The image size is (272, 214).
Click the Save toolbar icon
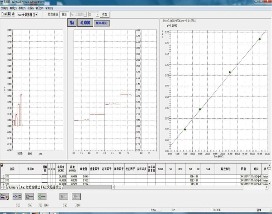(x=9, y=14)
